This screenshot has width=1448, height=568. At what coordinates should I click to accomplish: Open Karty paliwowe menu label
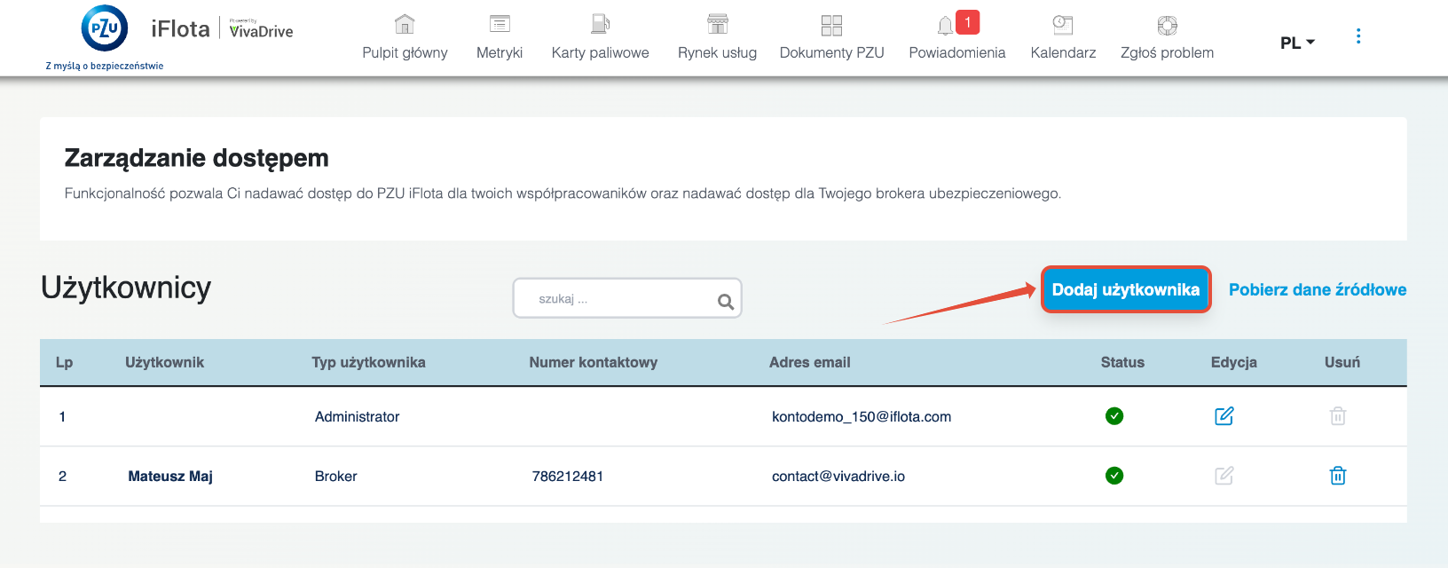[x=601, y=53]
